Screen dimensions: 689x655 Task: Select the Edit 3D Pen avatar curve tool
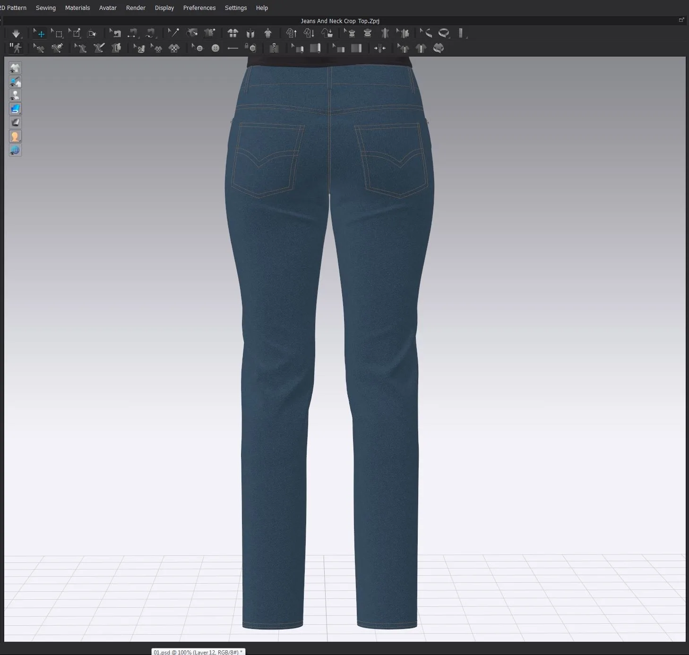click(x=80, y=48)
